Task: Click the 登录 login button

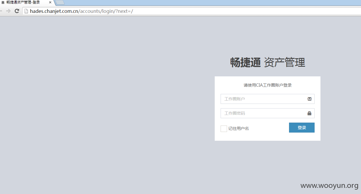Action: tap(302, 128)
